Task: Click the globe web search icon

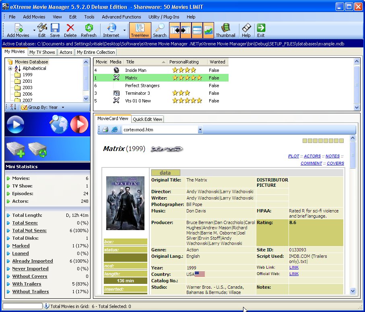Action: (58, 125)
